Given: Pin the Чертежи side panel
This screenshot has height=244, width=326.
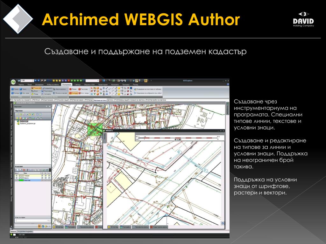Looking at the screenshot, I should (x=46, y=106).
